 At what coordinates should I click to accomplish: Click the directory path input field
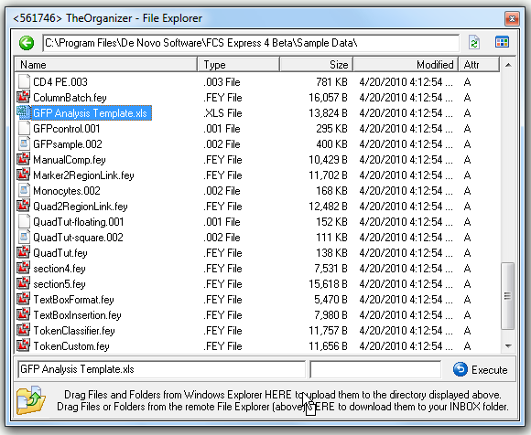[x=251, y=43]
